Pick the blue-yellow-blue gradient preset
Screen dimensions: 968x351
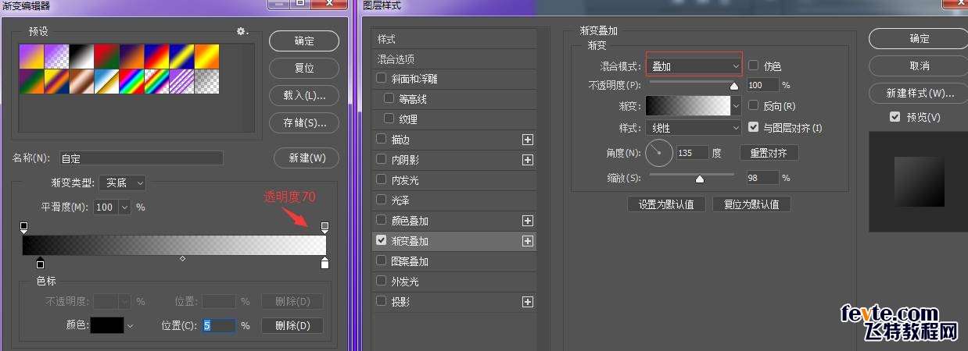(181, 56)
